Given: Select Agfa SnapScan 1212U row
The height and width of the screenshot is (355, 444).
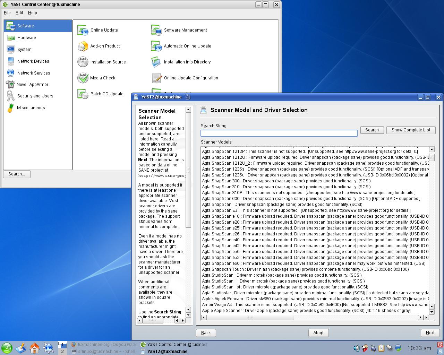Looking at the screenshot, I should point(315,157).
